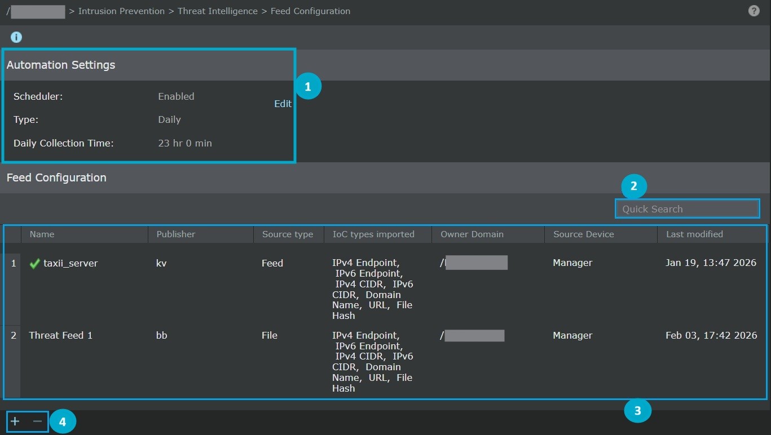
Task: Sort by Source type column header
Action: (288, 234)
